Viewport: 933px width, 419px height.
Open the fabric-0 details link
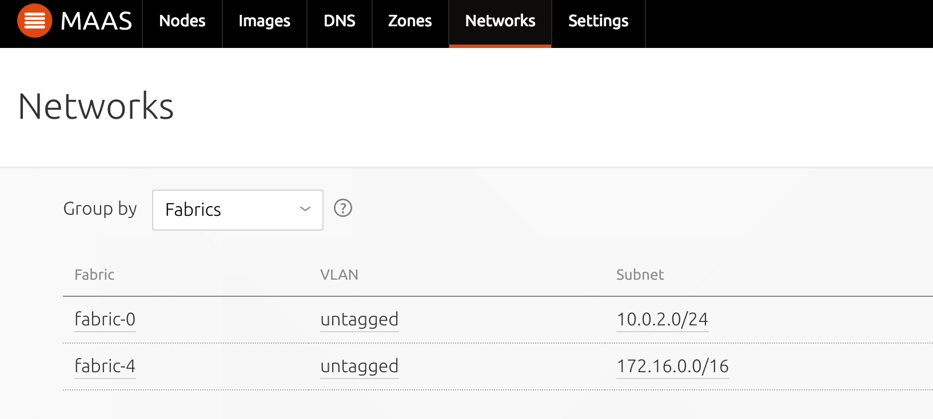click(105, 319)
